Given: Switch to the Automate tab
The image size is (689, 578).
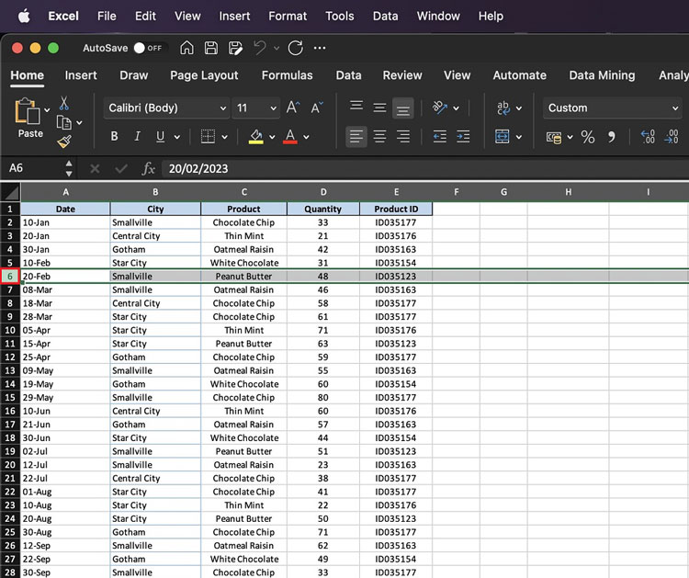Looking at the screenshot, I should (x=519, y=75).
